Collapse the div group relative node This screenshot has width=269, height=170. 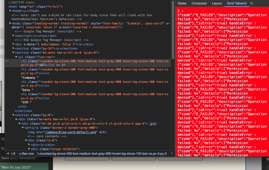[x=29, y=149]
